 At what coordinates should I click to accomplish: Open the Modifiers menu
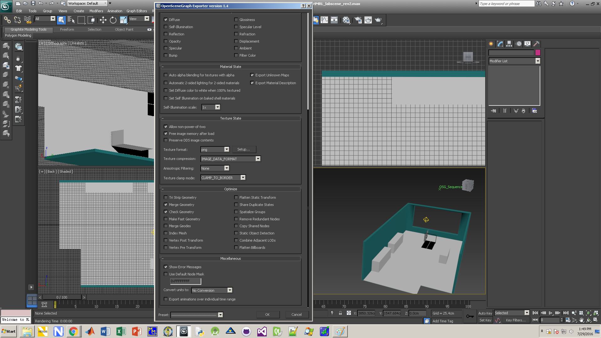tap(96, 11)
